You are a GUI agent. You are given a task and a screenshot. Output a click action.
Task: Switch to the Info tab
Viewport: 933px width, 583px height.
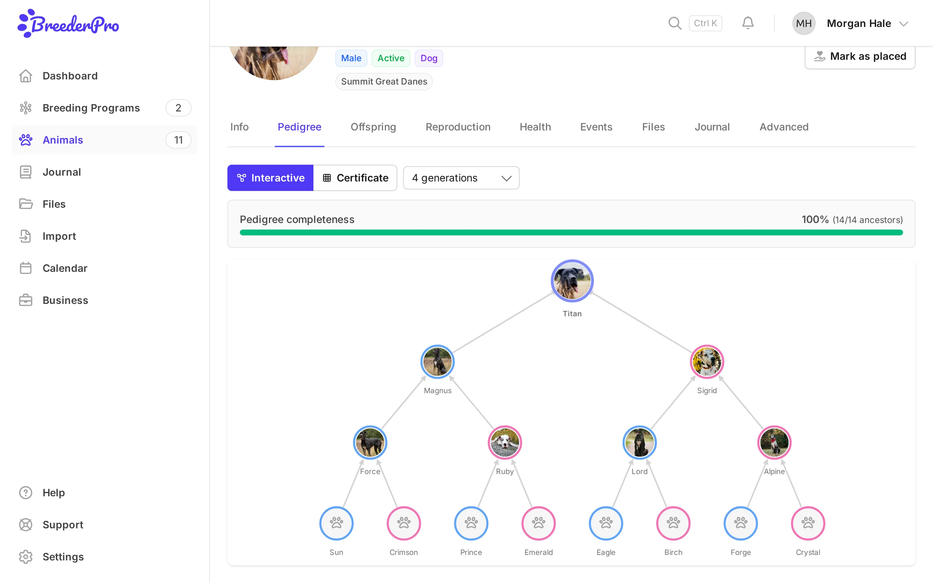(x=239, y=127)
